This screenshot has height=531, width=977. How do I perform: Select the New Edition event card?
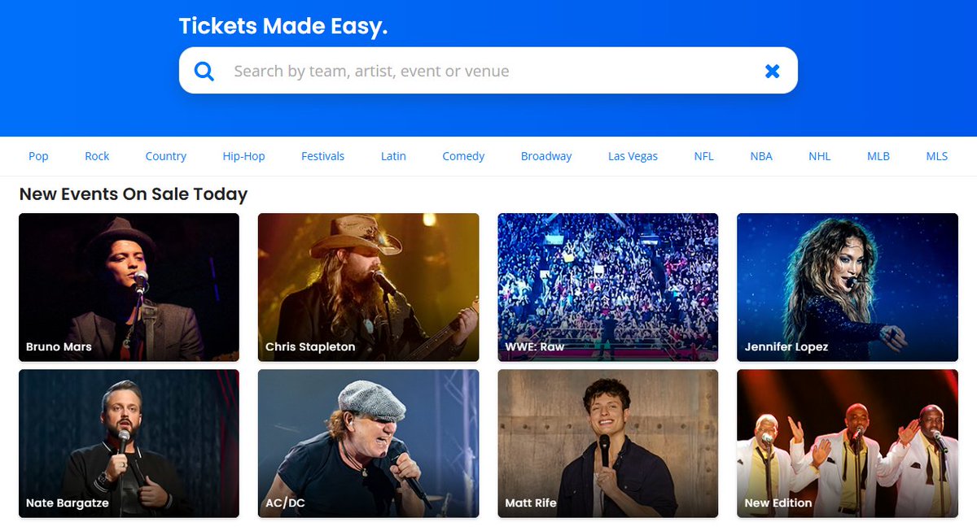coord(848,443)
